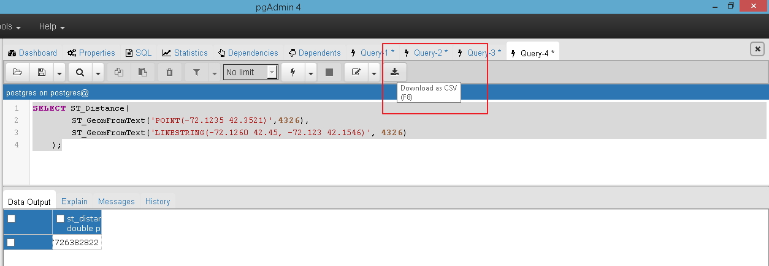Viewport: 769px width, 266px height.
Task: Delete row with the trash icon
Action: 170,72
